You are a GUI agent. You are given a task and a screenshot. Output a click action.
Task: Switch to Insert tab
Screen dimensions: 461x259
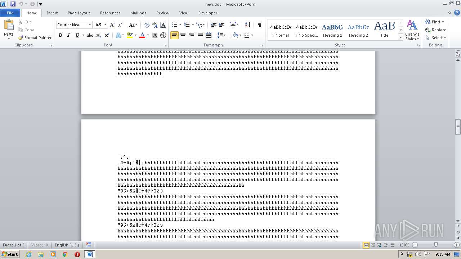coord(52,13)
